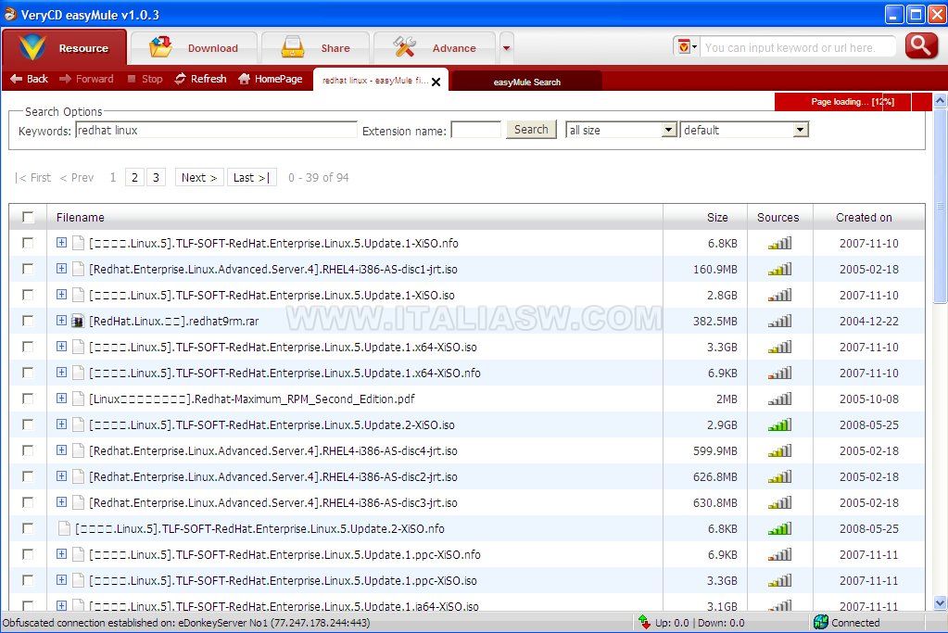
Task: Check the RHEL4-i386-AS-disc1-jrt.iso checkbox
Action: [28, 269]
